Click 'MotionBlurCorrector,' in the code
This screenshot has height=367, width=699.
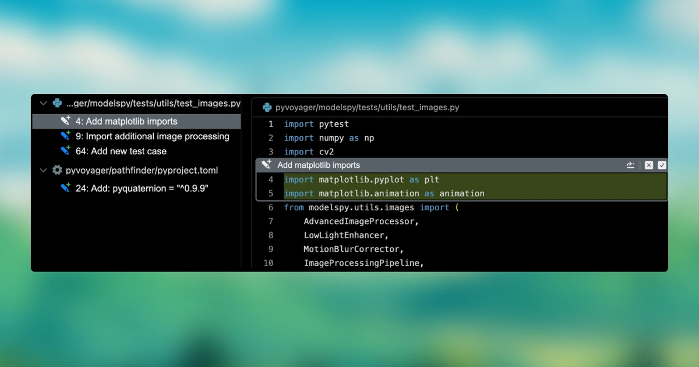pyautogui.click(x=354, y=249)
